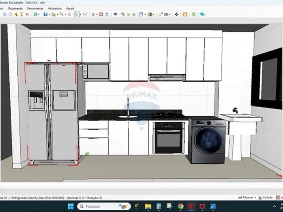Click the blue chat bubbles icon

click(202, 15)
